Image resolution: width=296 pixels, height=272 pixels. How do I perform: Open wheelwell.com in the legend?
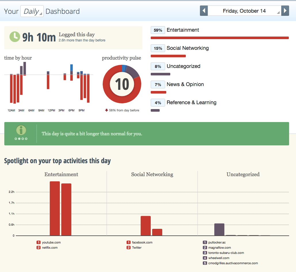(219, 258)
